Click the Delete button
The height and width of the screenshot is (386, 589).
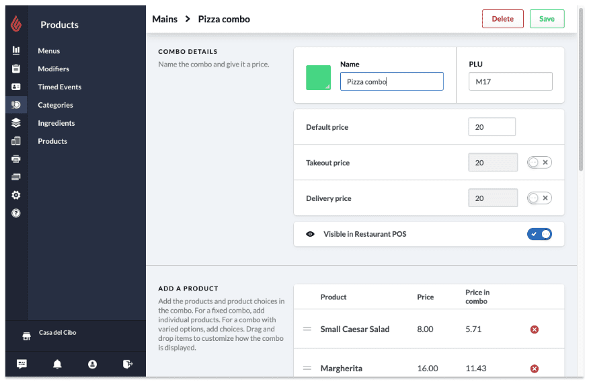tap(502, 19)
